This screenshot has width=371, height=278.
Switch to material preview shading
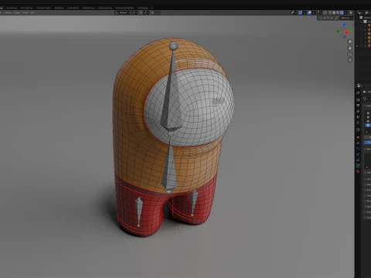338,12
